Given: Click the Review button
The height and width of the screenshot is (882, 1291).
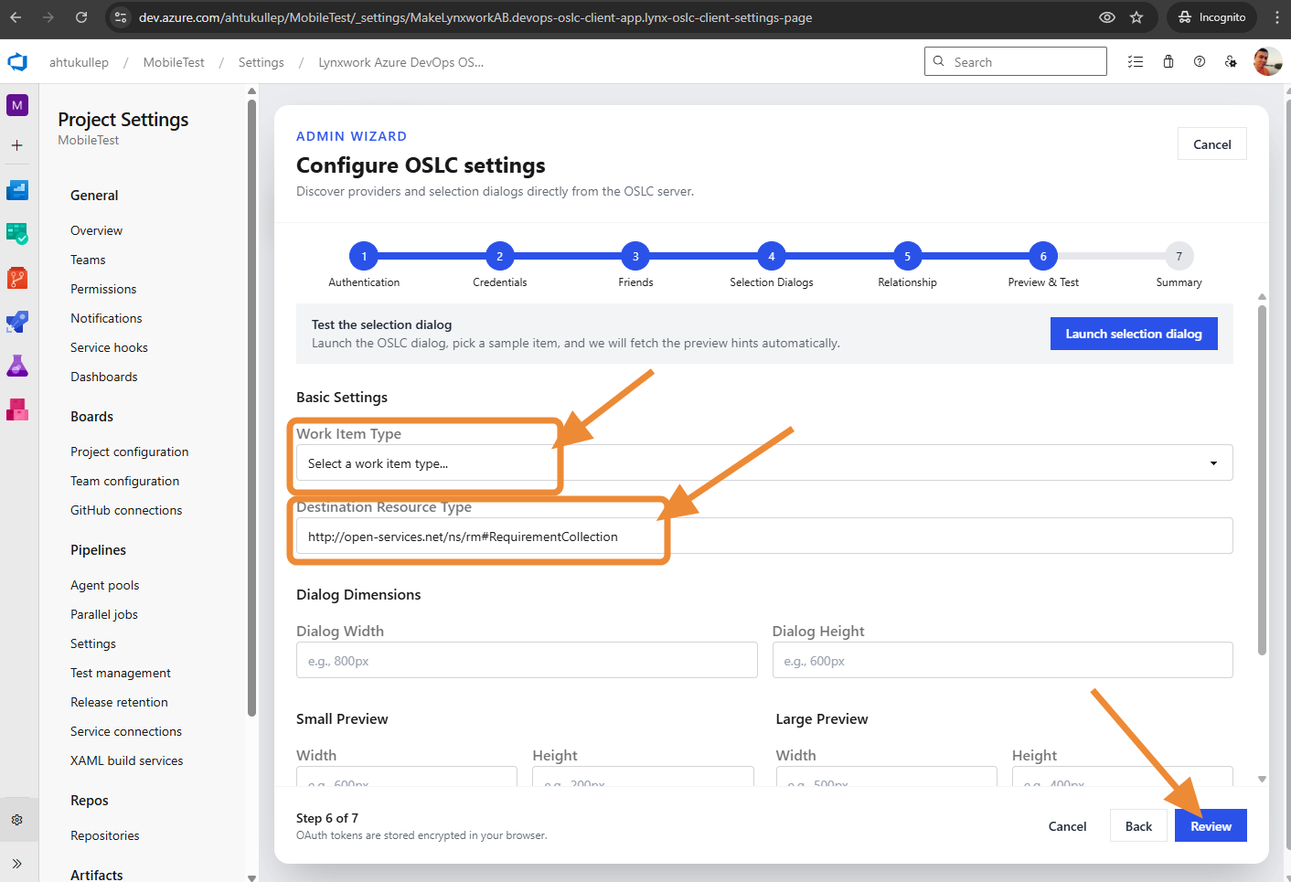Looking at the screenshot, I should click(x=1211, y=826).
